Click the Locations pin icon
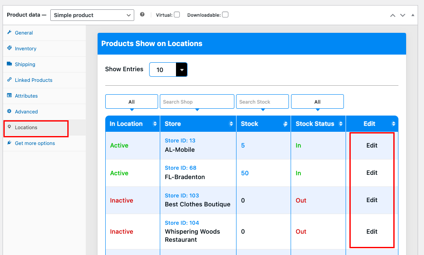This screenshot has height=255, width=424. [9, 127]
